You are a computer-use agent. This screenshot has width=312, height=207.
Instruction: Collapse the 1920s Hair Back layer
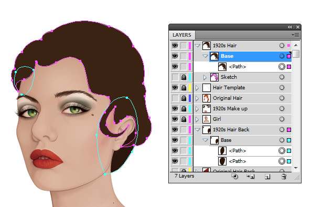197,130
